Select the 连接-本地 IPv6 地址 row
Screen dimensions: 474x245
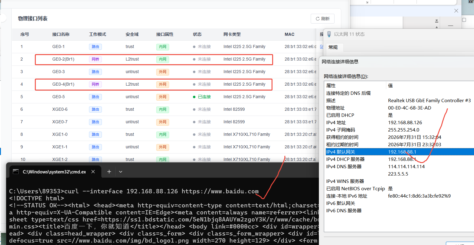click(x=399, y=196)
